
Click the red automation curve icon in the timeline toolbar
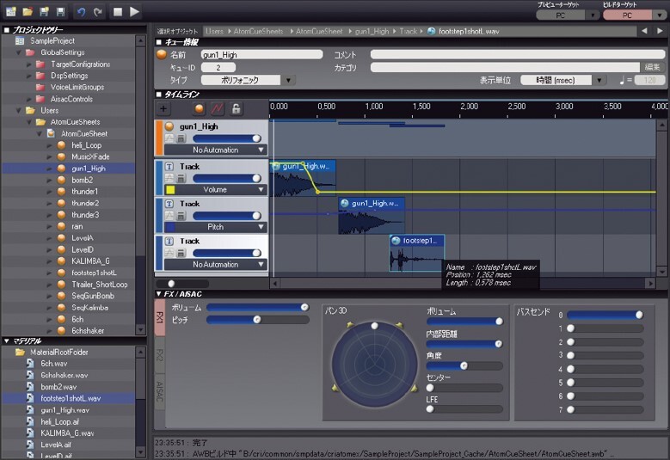(x=217, y=109)
